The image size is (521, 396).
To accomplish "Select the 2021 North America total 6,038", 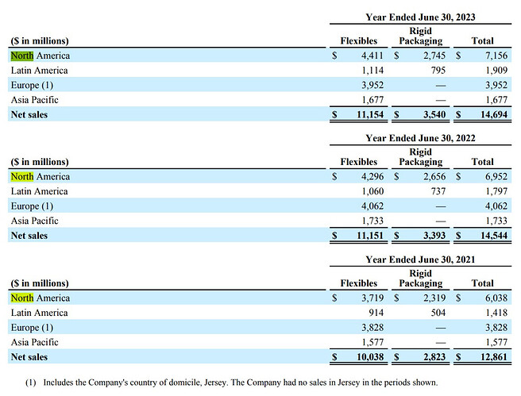I will pos(496,298).
